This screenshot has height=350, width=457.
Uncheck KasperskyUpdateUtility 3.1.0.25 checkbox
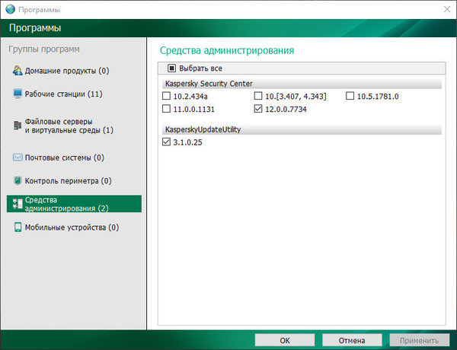click(x=167, y=142)
